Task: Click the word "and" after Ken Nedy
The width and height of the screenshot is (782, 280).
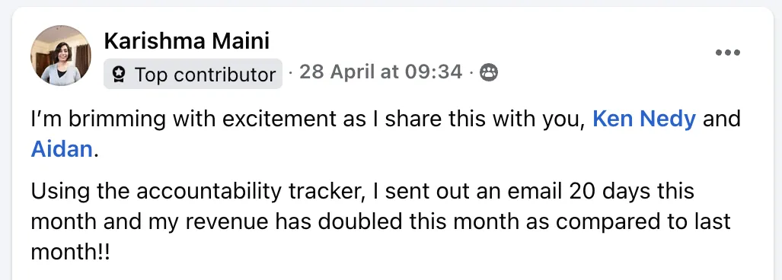Action: pyautogui.click(x=721, y=119)
